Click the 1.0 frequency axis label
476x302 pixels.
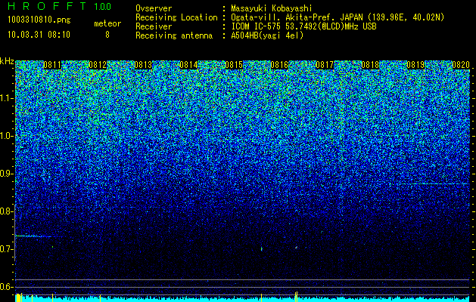[7, 136]
